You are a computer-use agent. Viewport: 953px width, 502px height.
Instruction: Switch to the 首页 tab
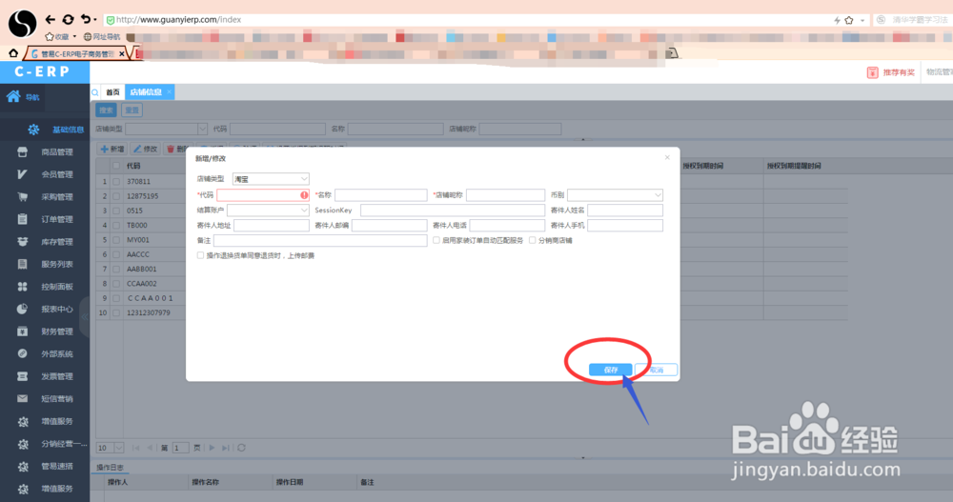[112, 92]
